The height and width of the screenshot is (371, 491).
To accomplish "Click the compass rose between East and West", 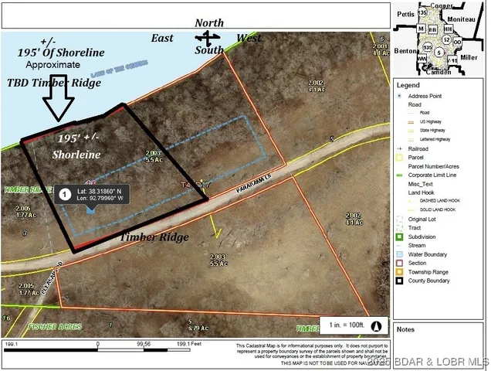I will tap(207, 36).
